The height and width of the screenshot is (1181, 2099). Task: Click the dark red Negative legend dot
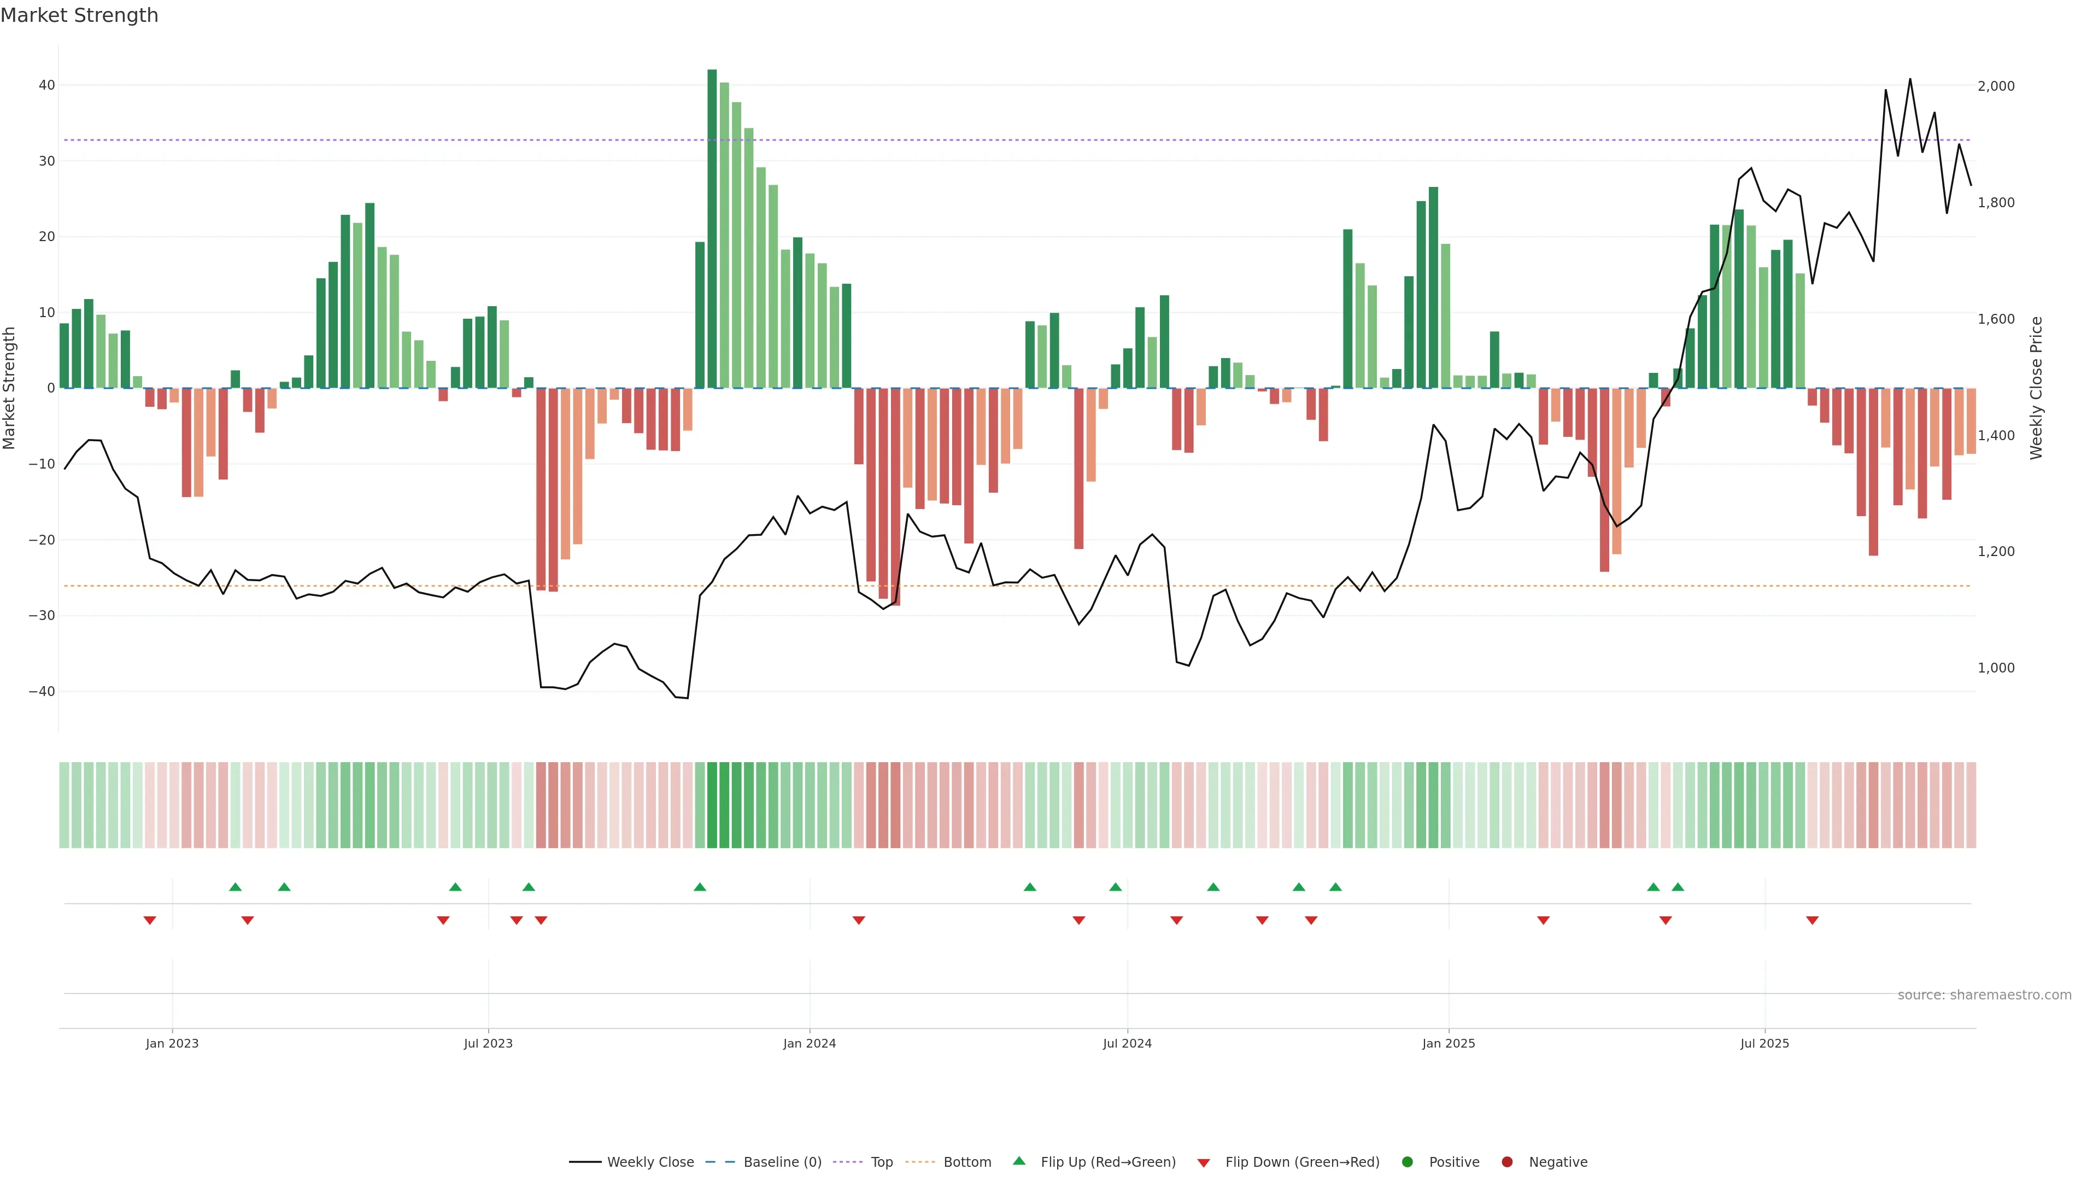pyautogui.click(x=1506, y=1161)
